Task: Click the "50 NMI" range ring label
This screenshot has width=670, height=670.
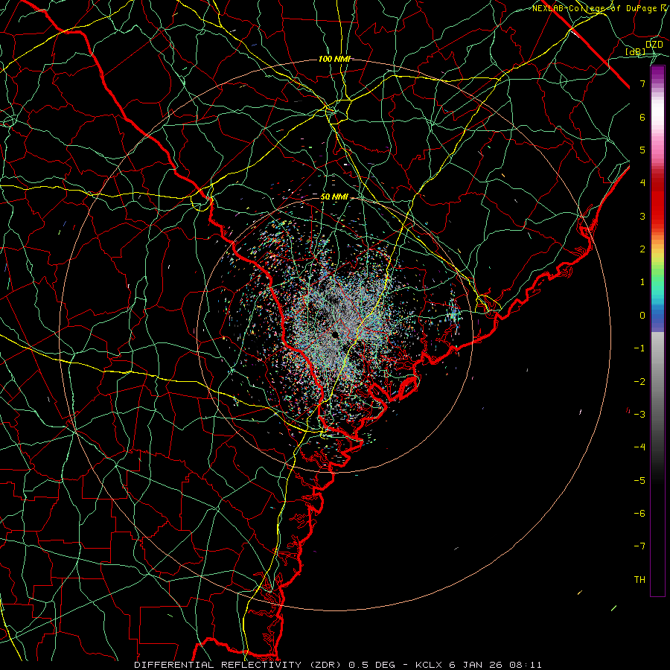Action: 334,197
